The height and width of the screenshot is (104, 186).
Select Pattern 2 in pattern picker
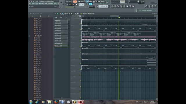click(61, 23)
